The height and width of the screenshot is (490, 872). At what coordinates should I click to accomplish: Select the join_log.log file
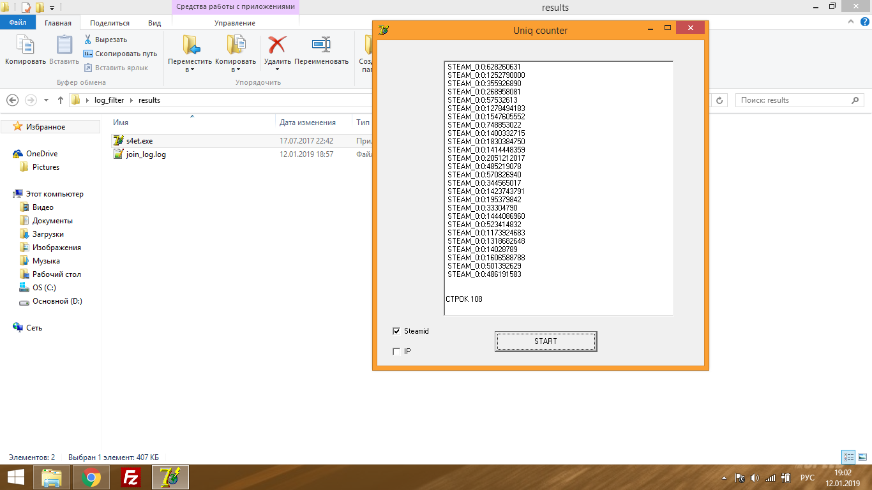[146, 154]
